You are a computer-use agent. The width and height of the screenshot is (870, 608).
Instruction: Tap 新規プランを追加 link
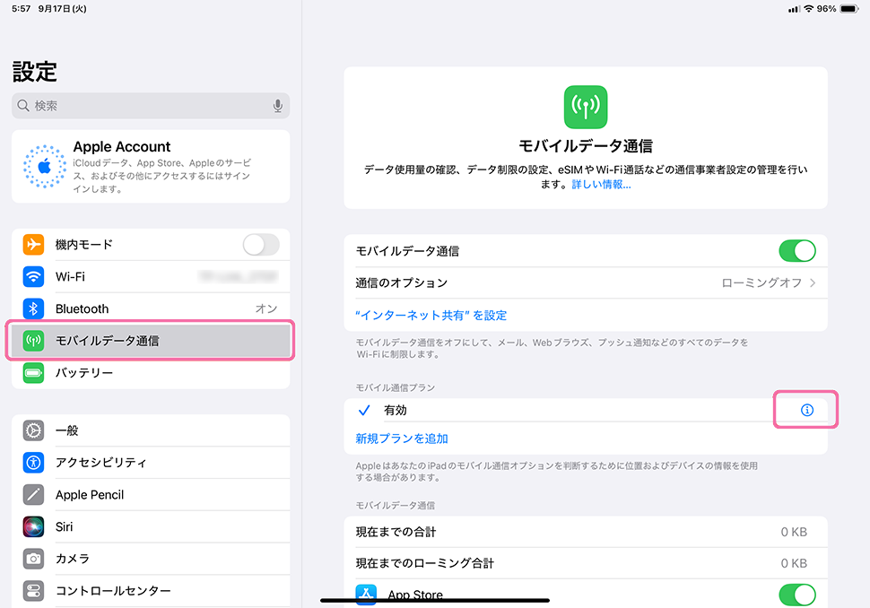(x=402, y=439)
